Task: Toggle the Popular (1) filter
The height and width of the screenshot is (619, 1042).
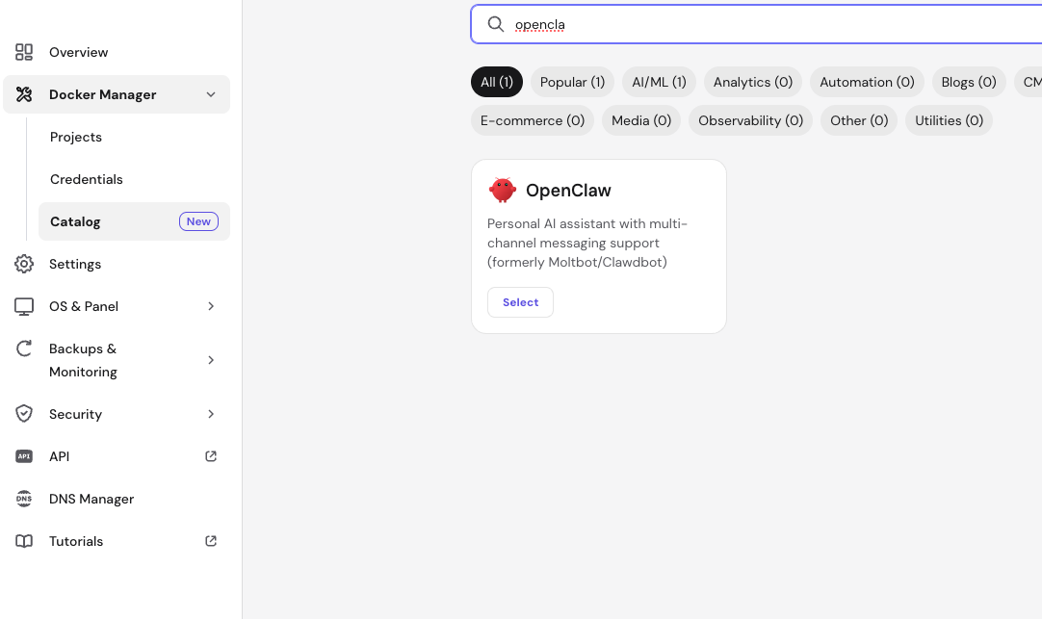Action: (x=572, y=82)
